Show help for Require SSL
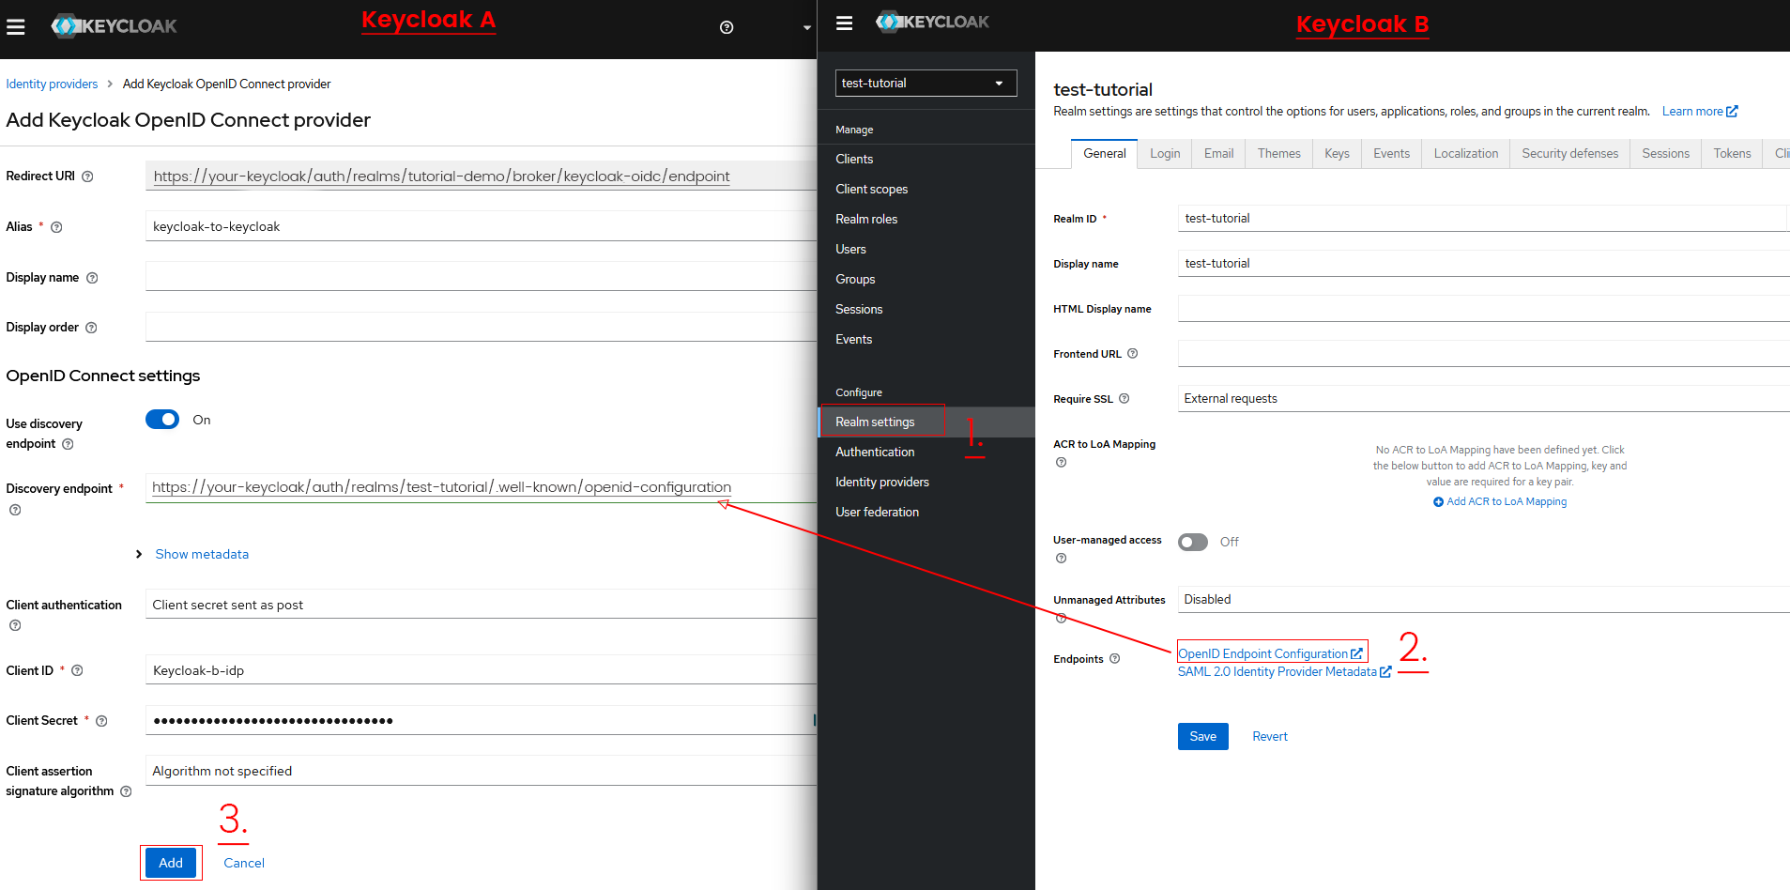 (1124, 399)
